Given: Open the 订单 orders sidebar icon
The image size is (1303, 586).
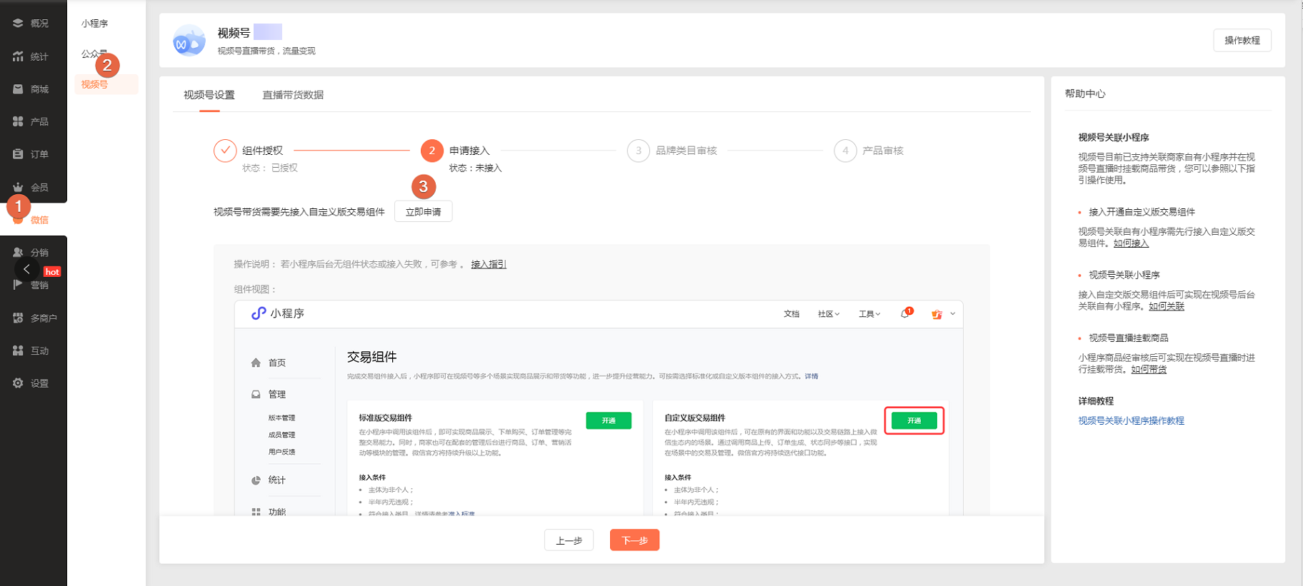Looking at the screenshot, I should [x=18, y=154].
